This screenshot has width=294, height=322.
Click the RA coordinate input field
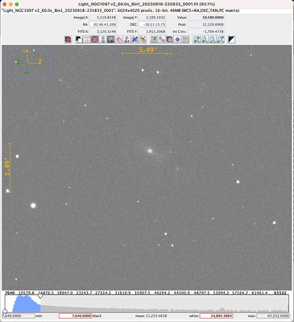pos(103,24)
